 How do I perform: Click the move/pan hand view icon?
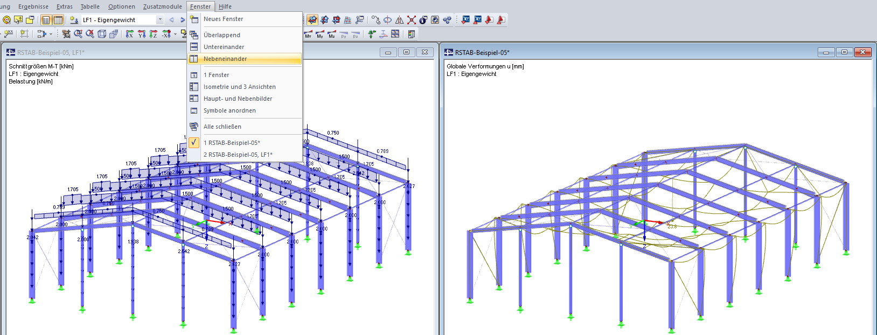66,34
